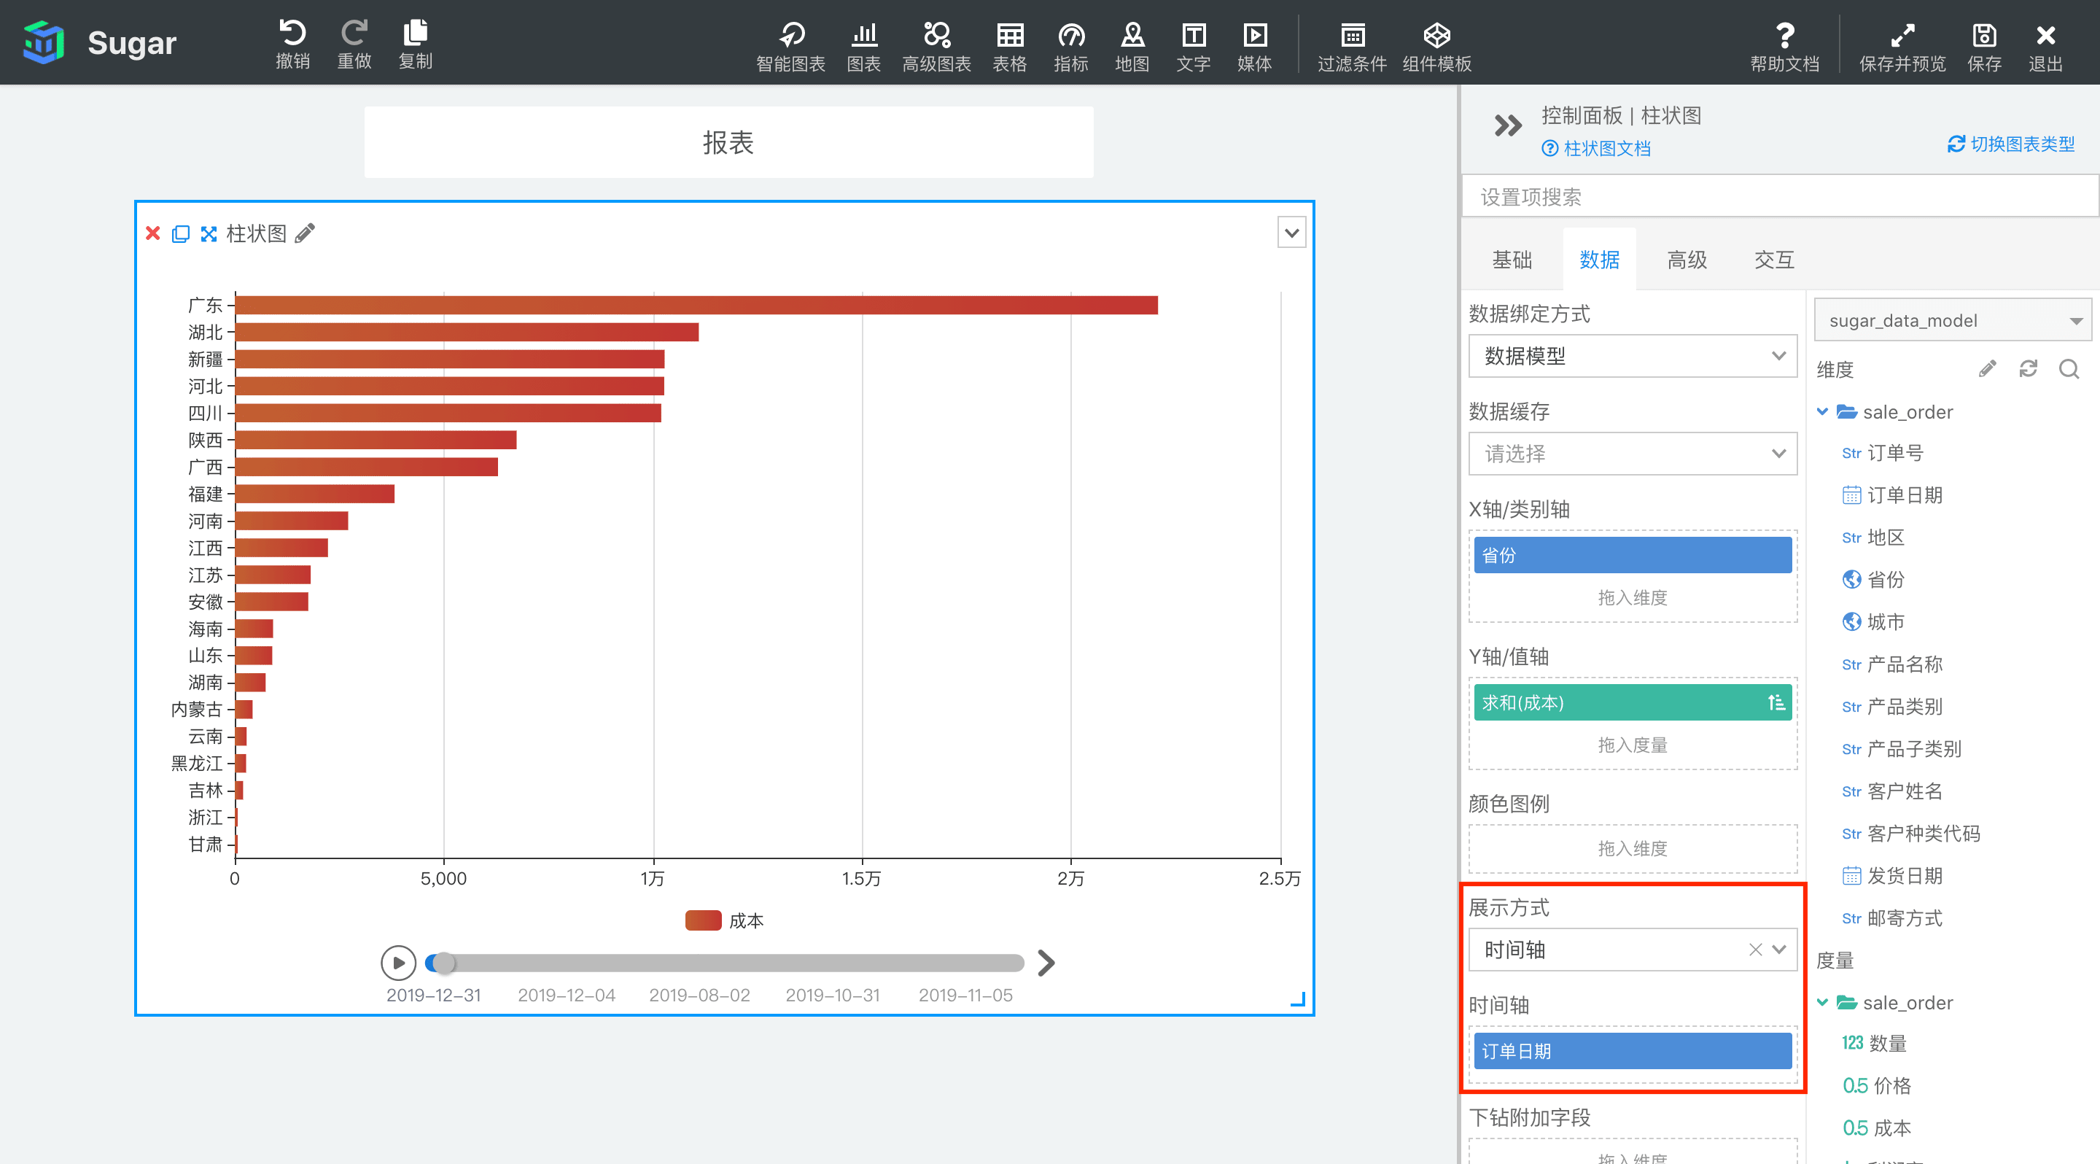
Task: Switch to the 高级 tab
Action: pos(1687,259)
